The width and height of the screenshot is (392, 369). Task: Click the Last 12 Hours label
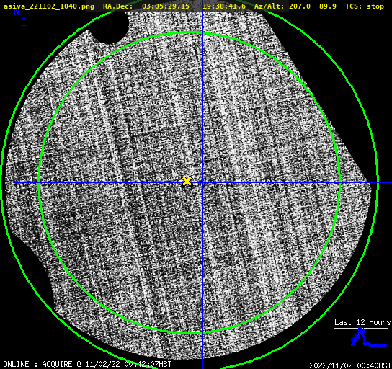coord(362,322)
